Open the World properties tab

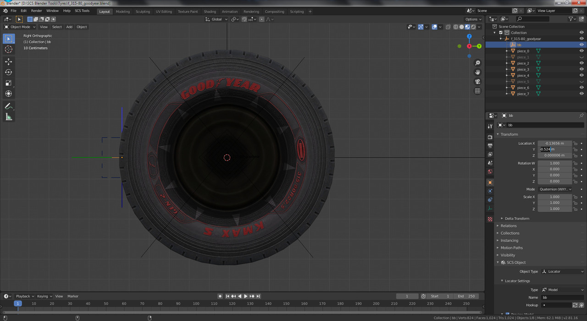[x=490, y=172]
